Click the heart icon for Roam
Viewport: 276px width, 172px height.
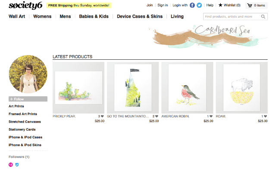tap(266, 116)
